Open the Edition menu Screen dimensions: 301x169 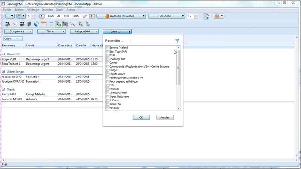19,10
